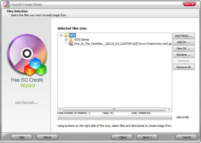
Task: Click the NEW root folder icon
Action: tap(66, 35)
